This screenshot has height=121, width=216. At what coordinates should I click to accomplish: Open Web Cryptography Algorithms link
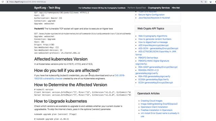(153, 36)
